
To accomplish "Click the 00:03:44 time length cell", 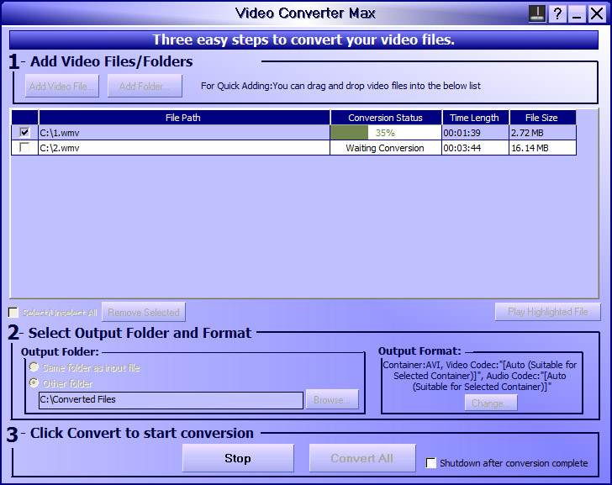I will (x=475, y=148).
